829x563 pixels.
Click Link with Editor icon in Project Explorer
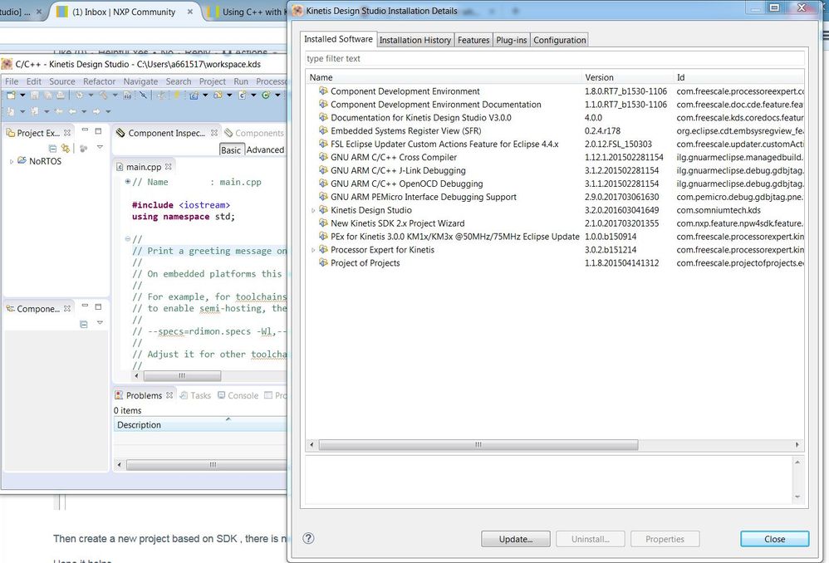(x=66, y=149)
